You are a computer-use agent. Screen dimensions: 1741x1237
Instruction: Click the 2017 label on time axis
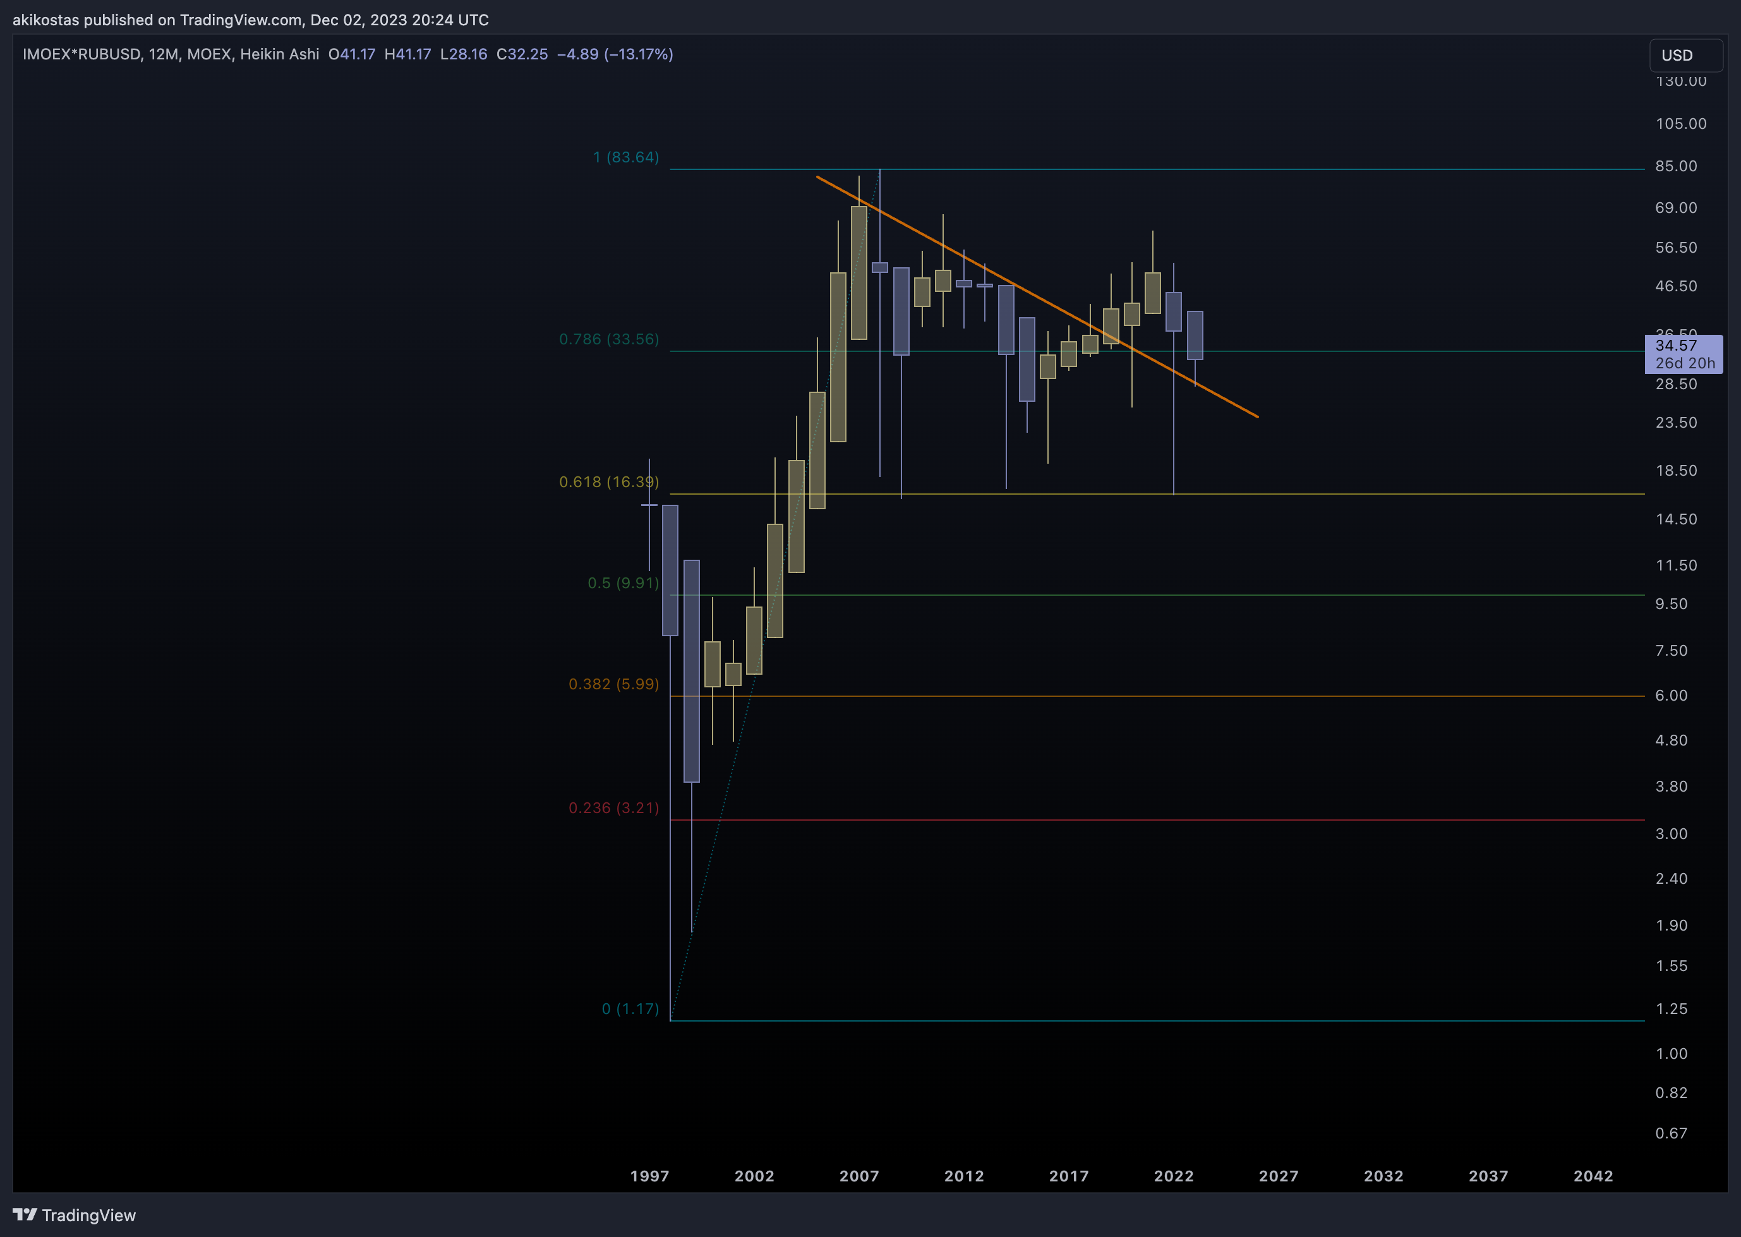1069,1176
